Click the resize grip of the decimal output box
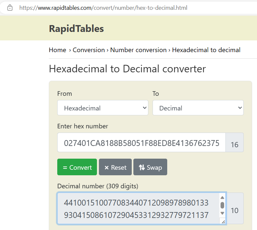The height and width of the screenshot is (230, 257). (x=223, y=222)
